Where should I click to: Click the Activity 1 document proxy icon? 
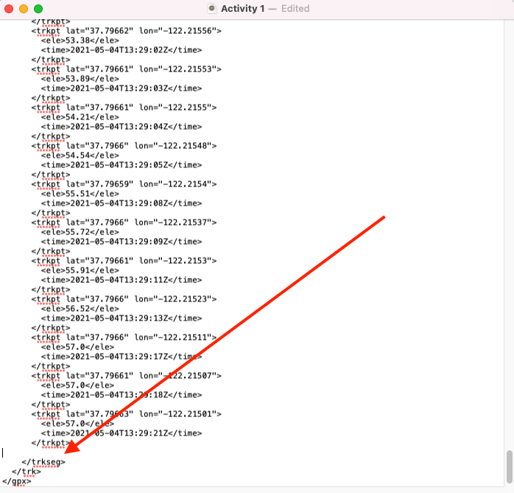(x=212, y=9)
